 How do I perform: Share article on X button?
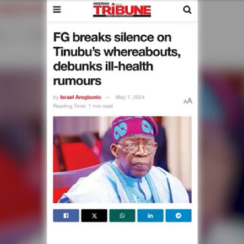point(94,215)
